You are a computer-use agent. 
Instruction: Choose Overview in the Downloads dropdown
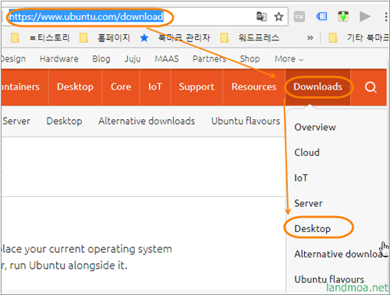tap(315, 127)
